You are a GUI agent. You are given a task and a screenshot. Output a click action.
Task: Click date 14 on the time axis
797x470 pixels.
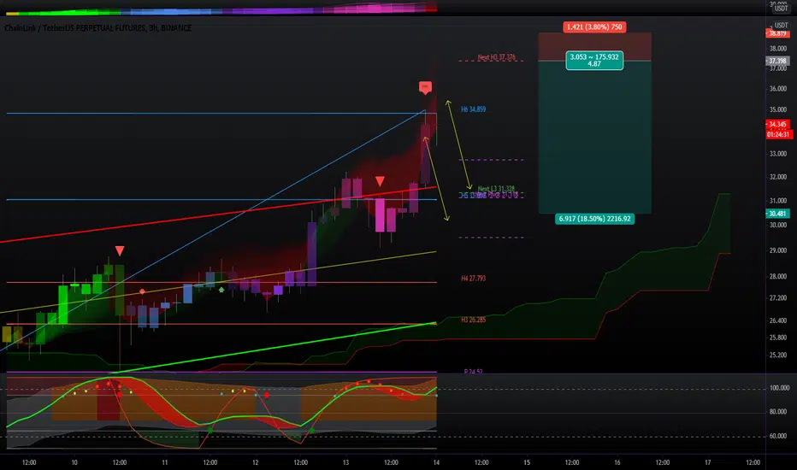pos(436,463)
